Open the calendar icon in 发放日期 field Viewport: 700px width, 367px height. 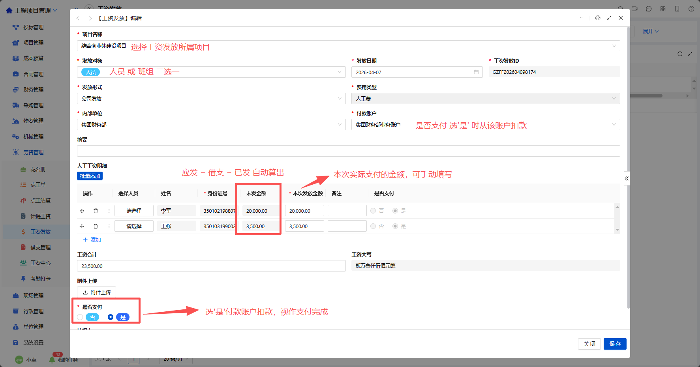pyautogui.click(x=476, y=72)
